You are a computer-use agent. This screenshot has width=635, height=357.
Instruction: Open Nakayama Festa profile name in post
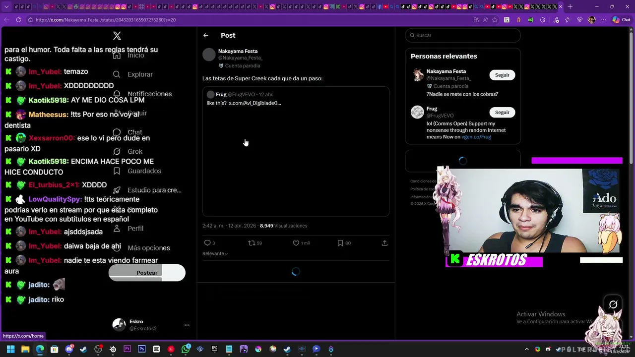[x=238, y=51]
